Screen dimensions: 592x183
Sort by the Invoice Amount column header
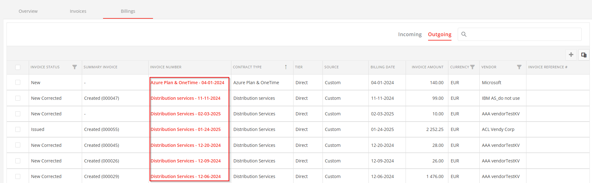point(427,67)
